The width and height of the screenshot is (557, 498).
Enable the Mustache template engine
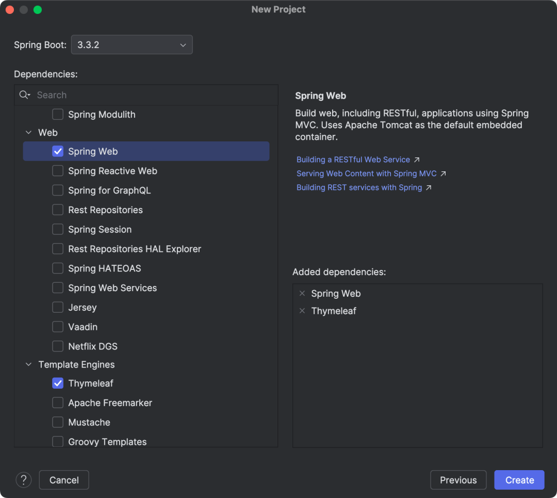(58, 422)
